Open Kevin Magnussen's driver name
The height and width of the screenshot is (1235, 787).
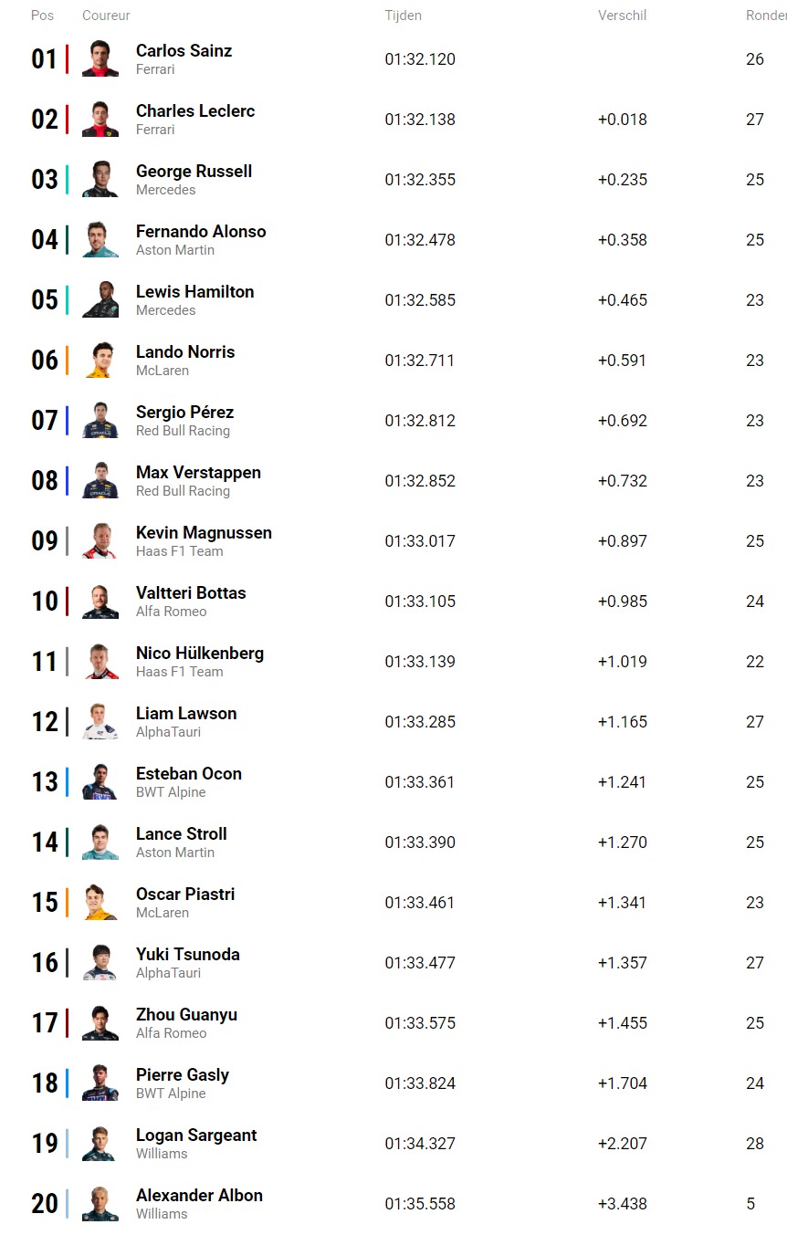click(x=204, y=533)
